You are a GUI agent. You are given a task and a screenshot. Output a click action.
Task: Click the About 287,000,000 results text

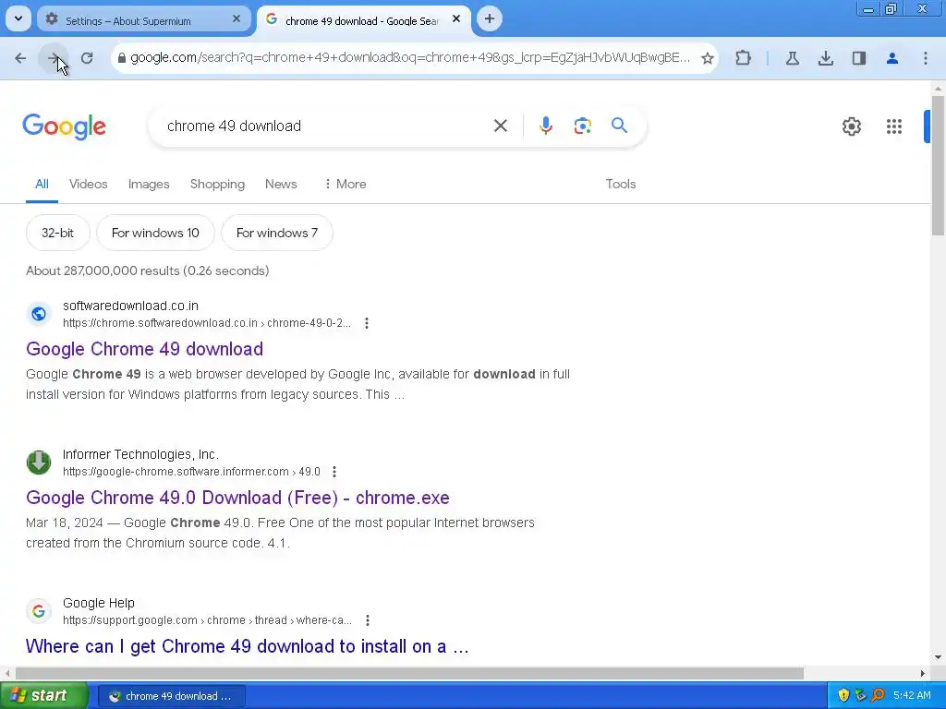[x=147, y=270]
